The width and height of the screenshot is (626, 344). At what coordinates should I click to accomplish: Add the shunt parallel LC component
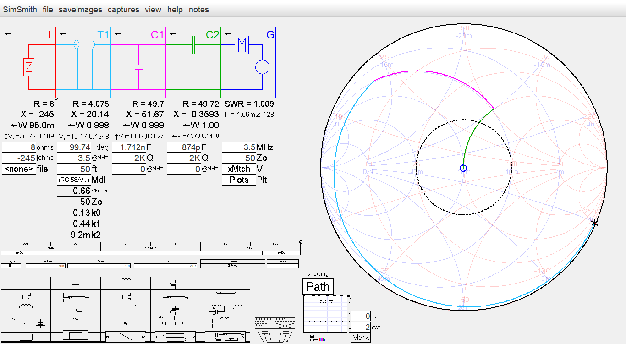coord(76,309)
